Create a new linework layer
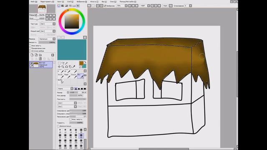 pos(36,55)
